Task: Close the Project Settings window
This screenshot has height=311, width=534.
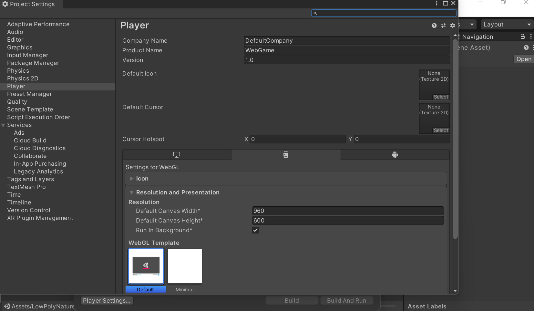Action: 453,3
